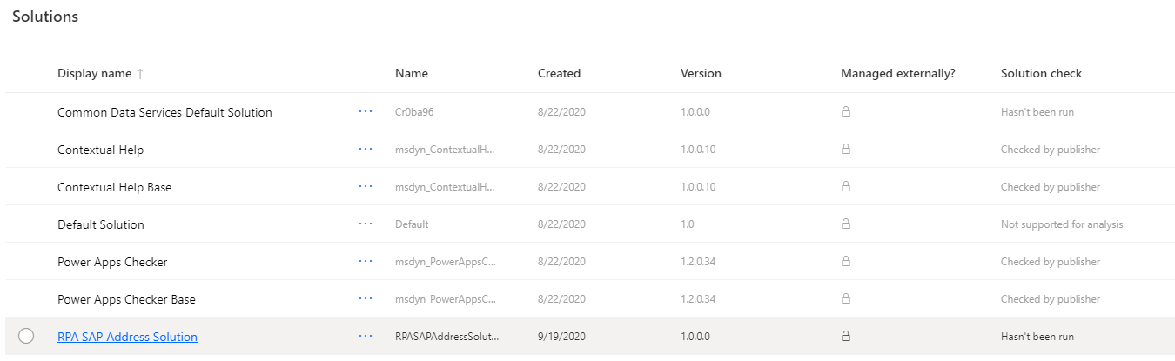Click the Version column header
This screenshot has width=1175, height=361.
tap(701, 74)
